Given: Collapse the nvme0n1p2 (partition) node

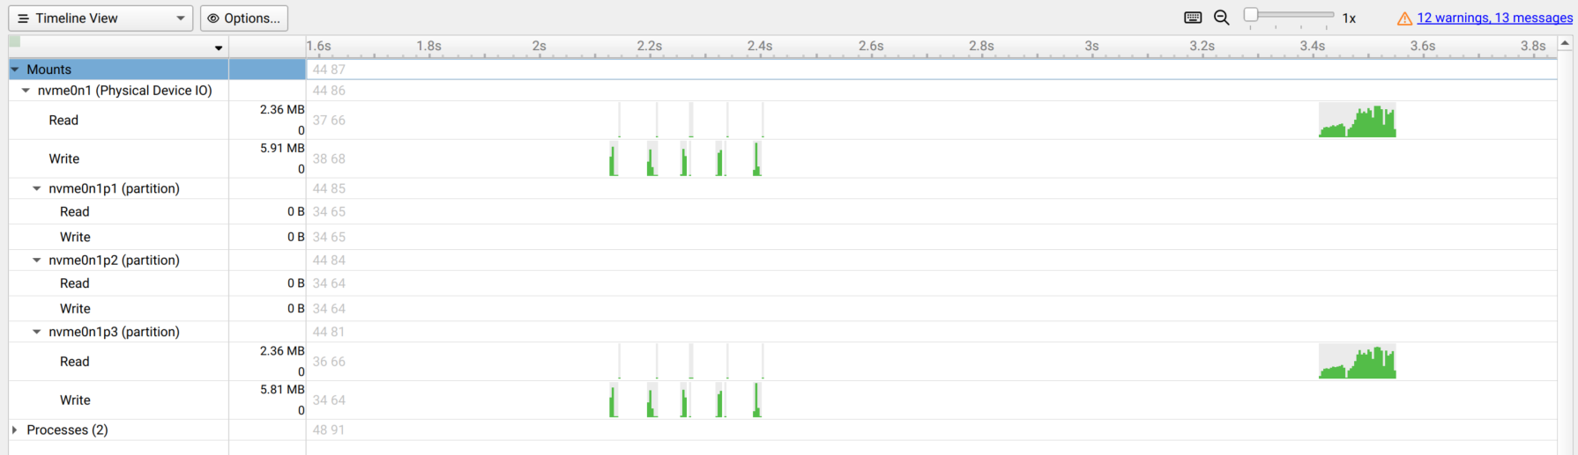Looking at the screenshot, I should point(37,261).
